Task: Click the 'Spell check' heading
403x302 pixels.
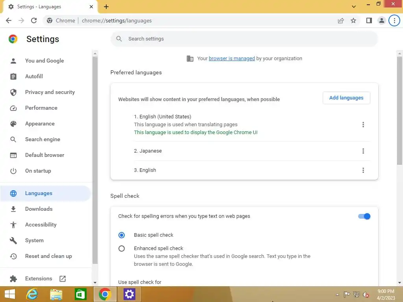Action: 125,196
